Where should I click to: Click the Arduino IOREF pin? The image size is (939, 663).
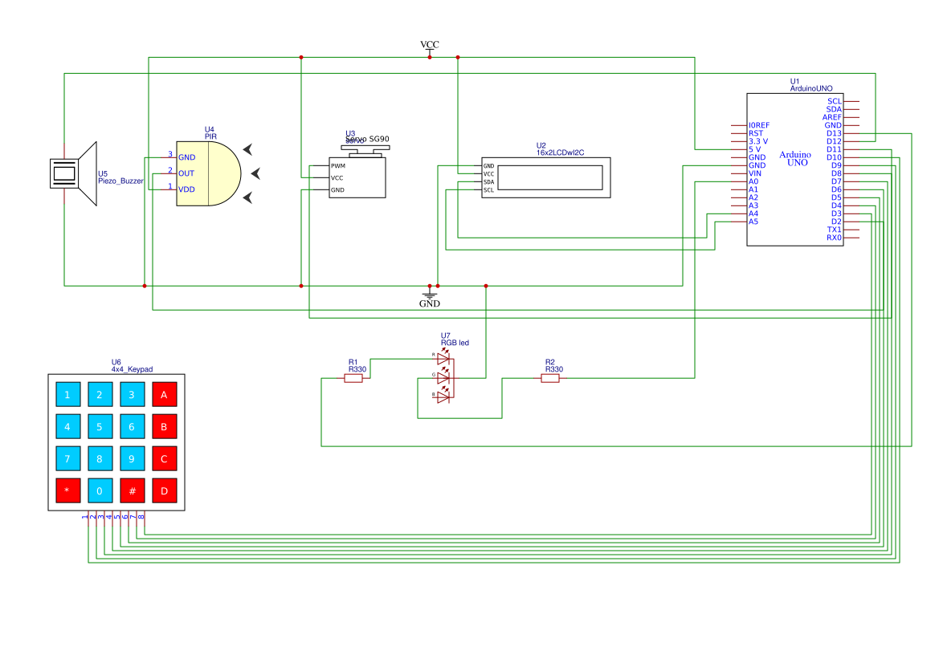759,126
